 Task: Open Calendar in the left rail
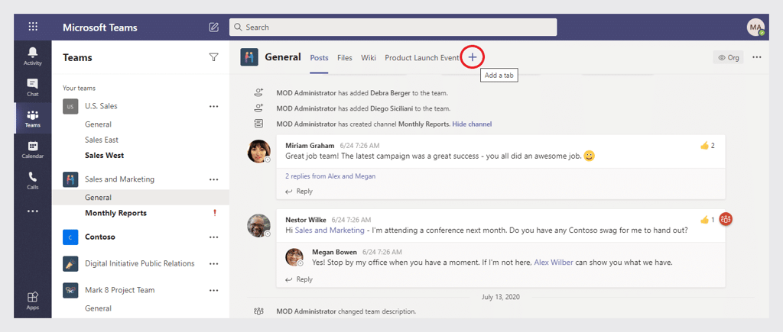point(32,150)
